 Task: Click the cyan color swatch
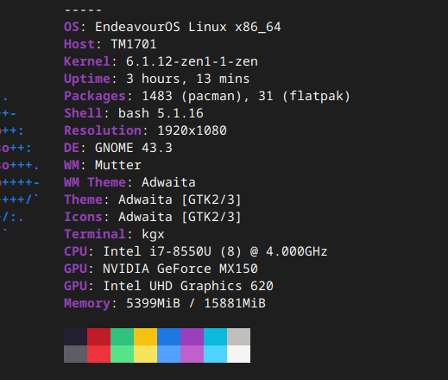tap(215, 337)
